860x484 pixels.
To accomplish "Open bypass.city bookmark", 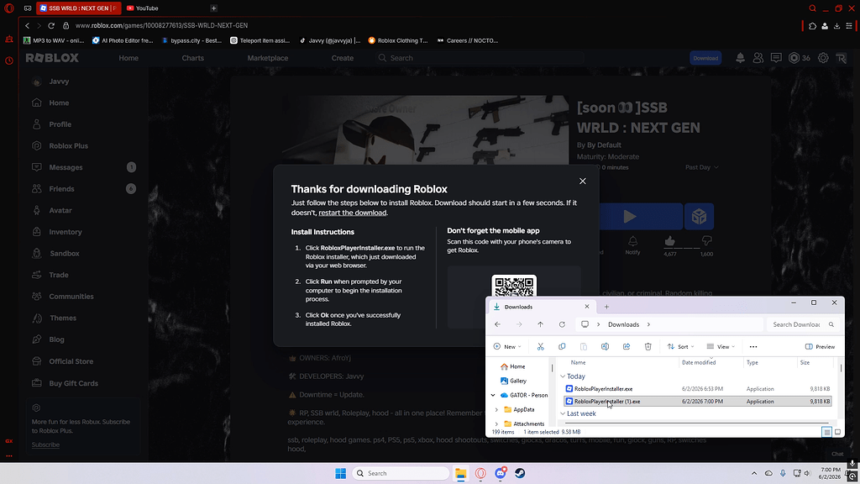I will (192, 40).
